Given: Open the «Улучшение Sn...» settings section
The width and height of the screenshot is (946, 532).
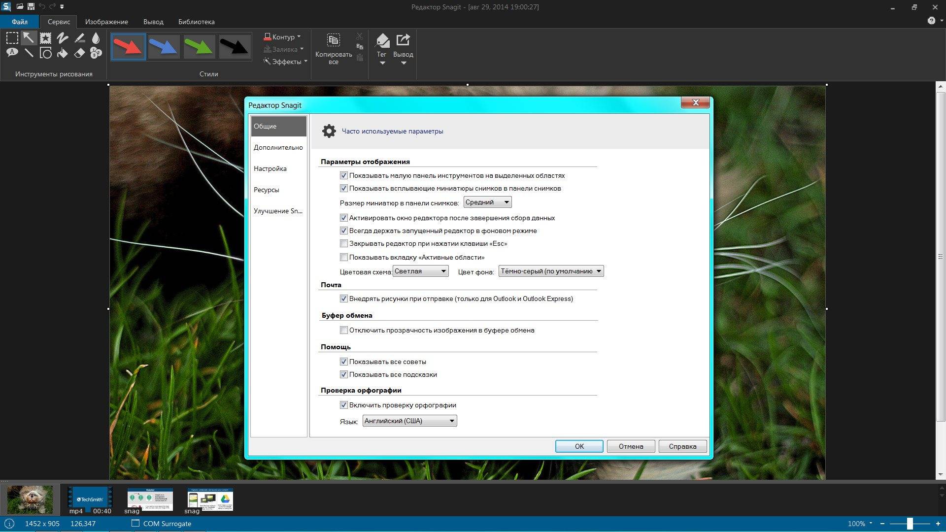Looking at the screenshot, I should point(278,211).
